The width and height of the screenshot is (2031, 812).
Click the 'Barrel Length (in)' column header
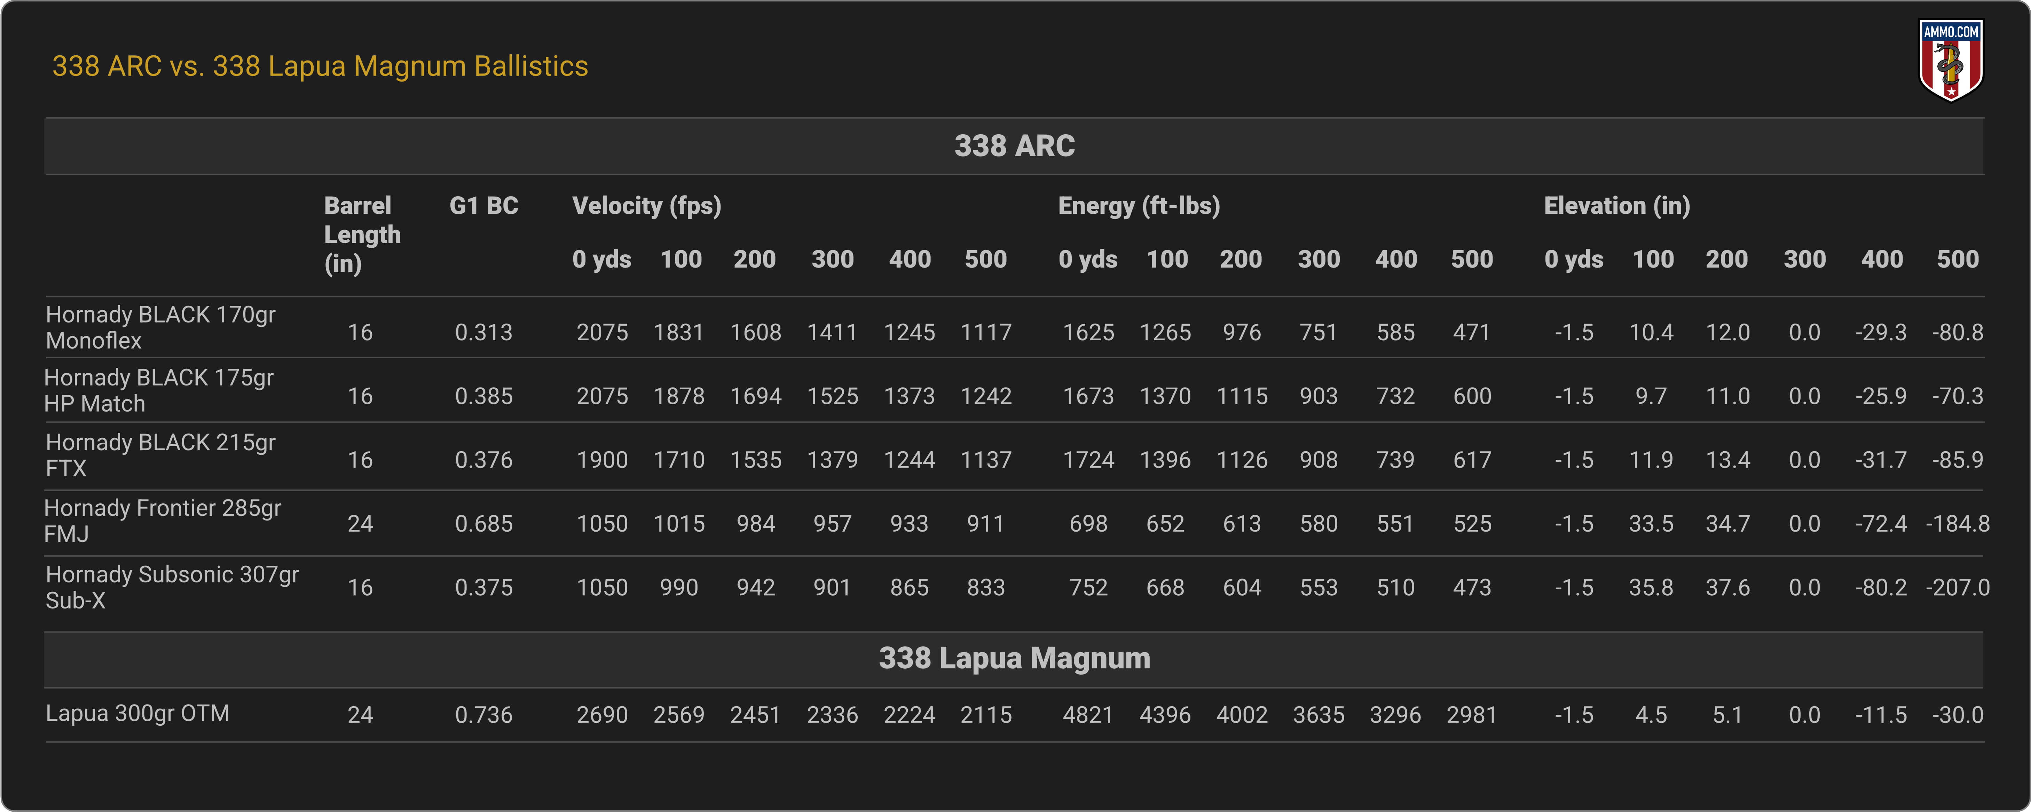point(363,234)
